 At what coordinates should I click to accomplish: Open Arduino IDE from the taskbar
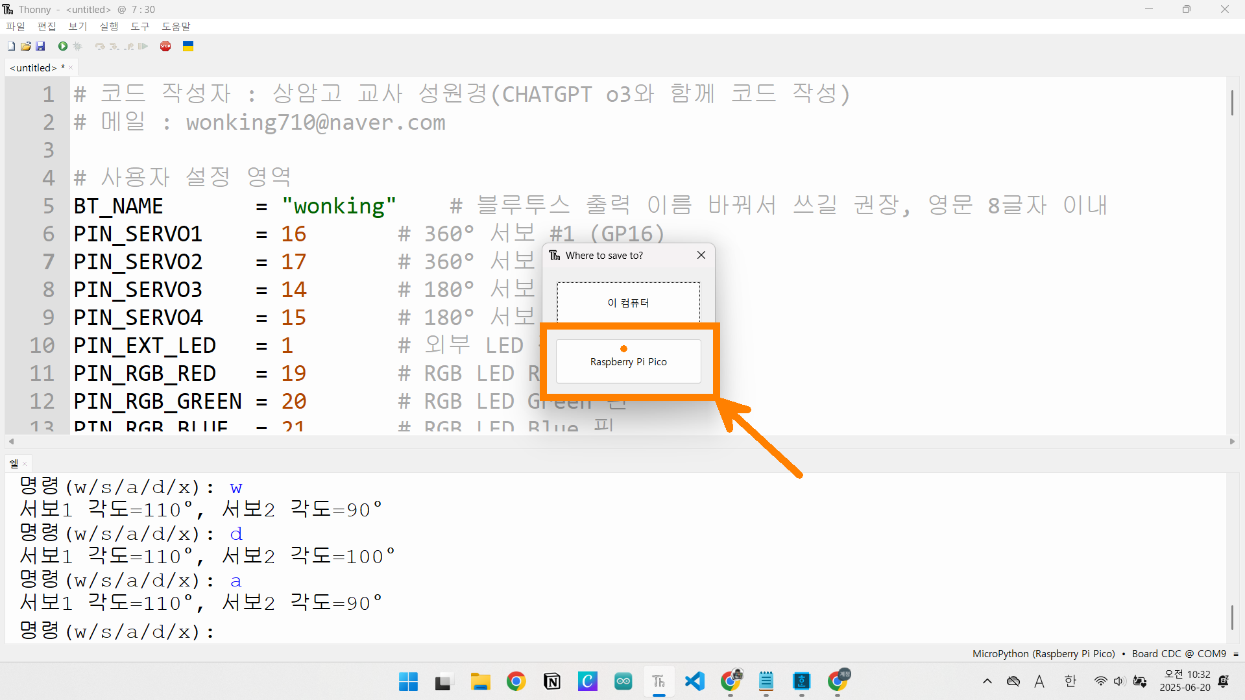point(623,681)
